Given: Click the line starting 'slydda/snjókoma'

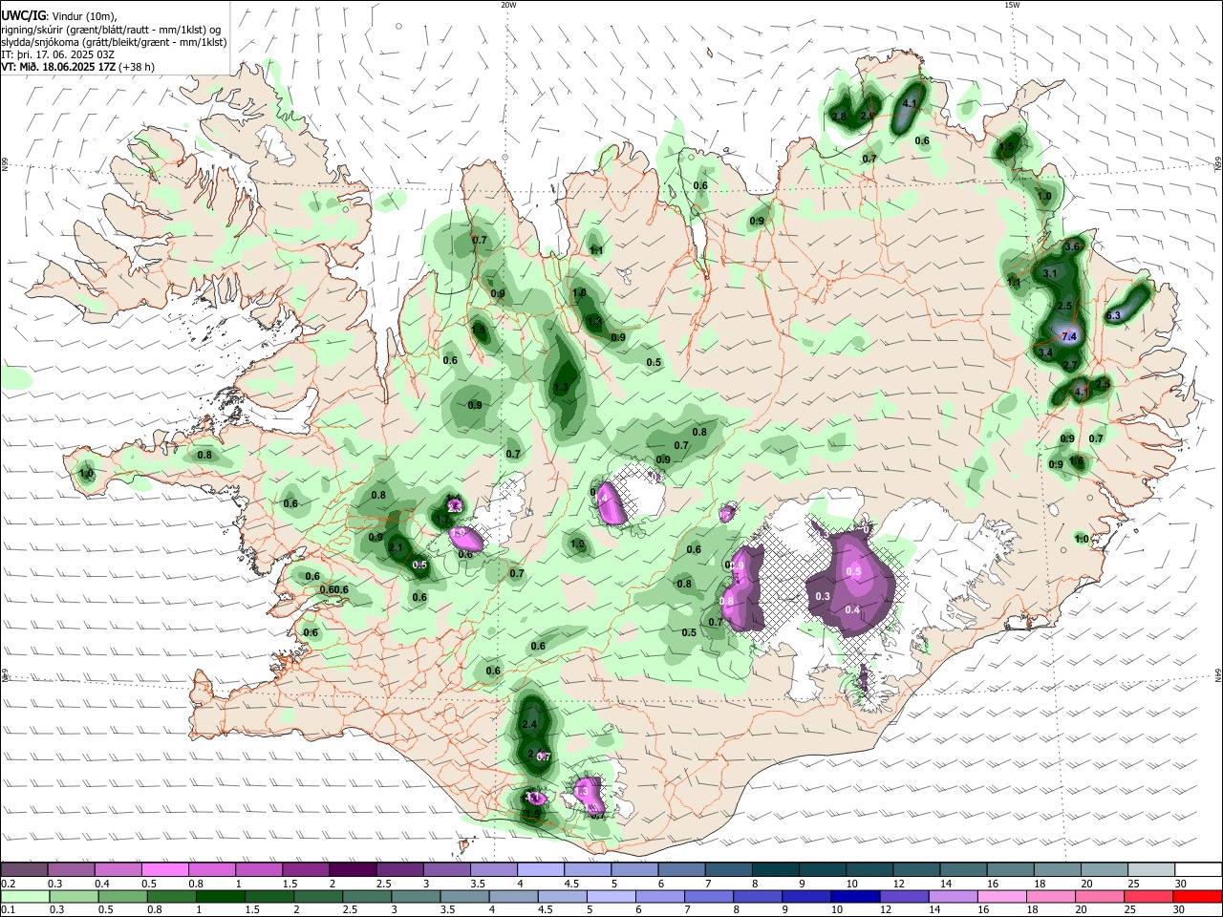Looking at the screenshot, I should pos(114,42).
